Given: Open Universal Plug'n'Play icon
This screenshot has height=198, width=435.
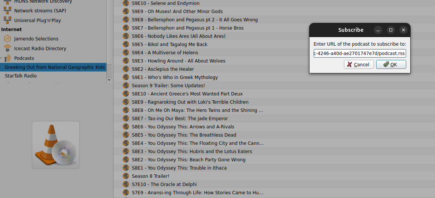Looking at the screenshot, I should click(7, 20).
